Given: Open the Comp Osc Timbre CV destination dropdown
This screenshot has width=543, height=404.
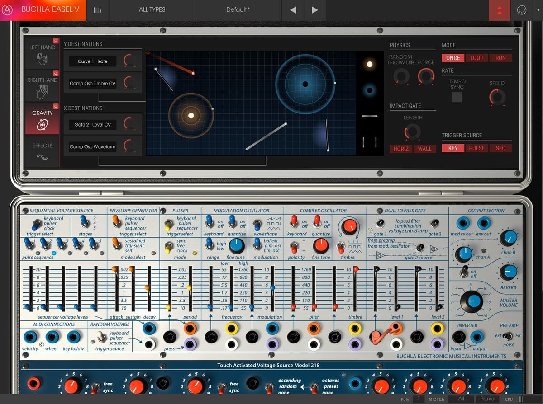Looking at the screenshot, I should click(93, 84).
